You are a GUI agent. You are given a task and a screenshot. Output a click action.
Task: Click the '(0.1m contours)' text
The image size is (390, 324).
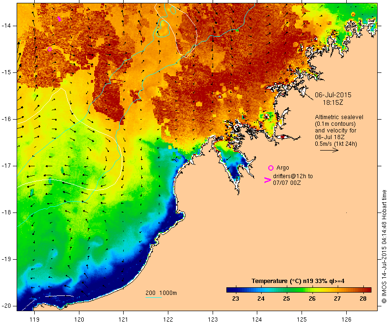point(335,124)
